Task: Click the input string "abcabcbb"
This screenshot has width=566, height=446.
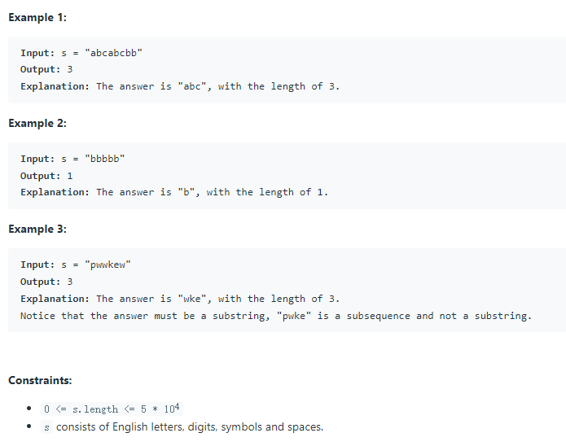Action: coord(113,53)
